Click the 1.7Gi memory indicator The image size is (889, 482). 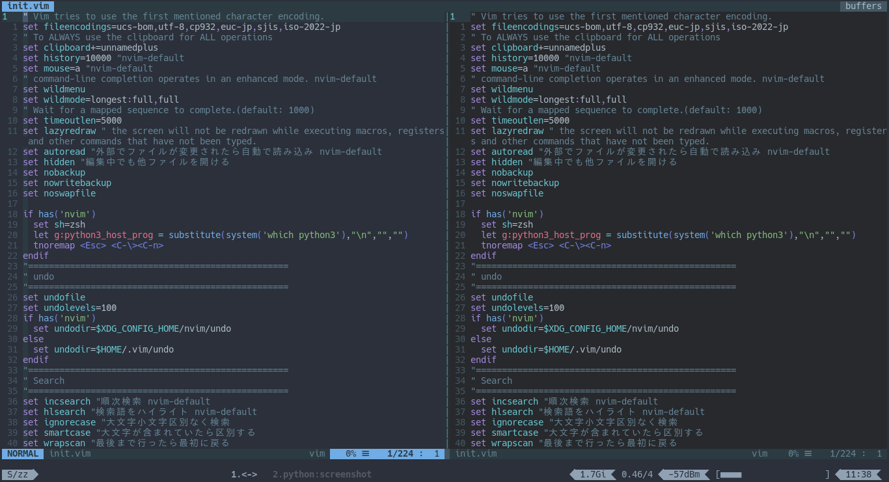pyautogui.click(x=593, y=474)
